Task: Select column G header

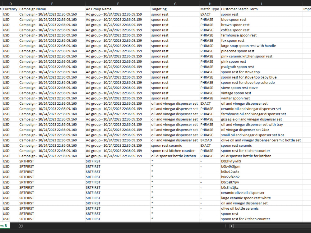Action: 175,3
